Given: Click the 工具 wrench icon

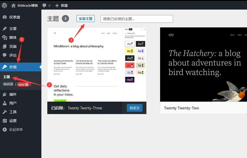Looking at the screenshot, I should pos(5,112).
